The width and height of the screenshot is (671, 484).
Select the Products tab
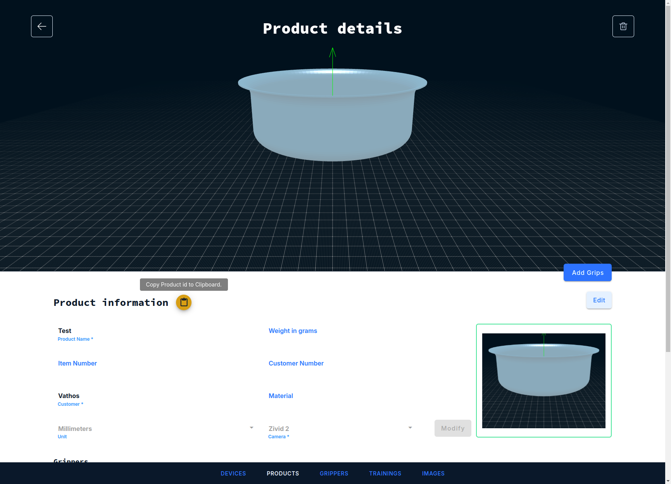tap(283, 474)
